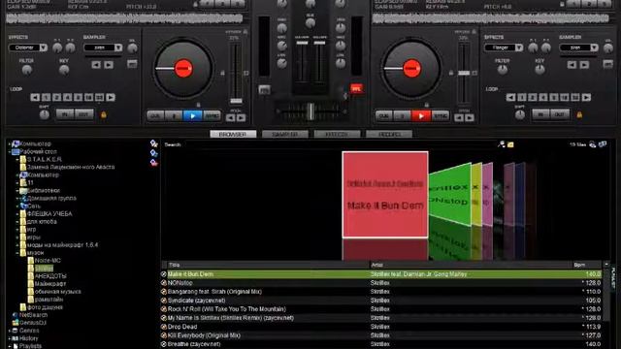Sync the left deck tempo
The width and height of the screenshot is (621, 349).
[x=212, y=116]
